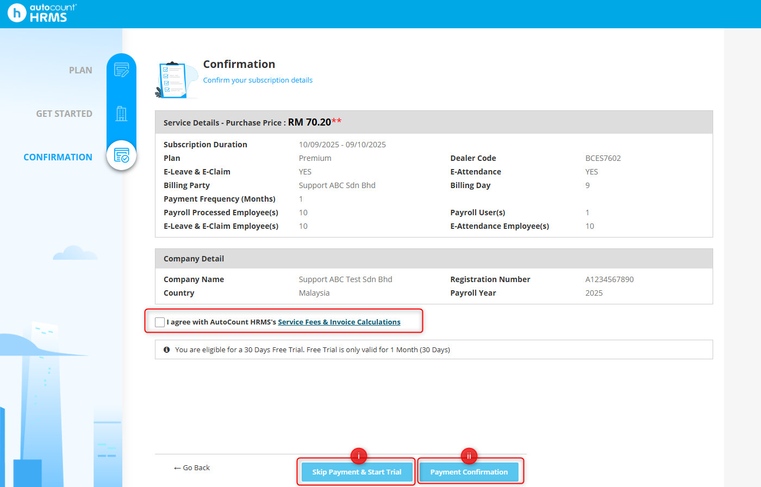
Task: Click the country value Malaysia
Action: pos(314,293)
